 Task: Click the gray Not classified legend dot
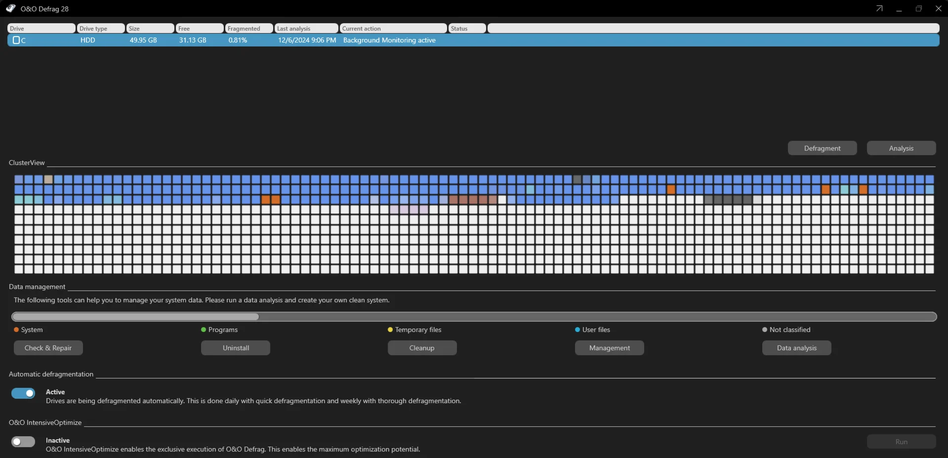(x=765, y=330)
